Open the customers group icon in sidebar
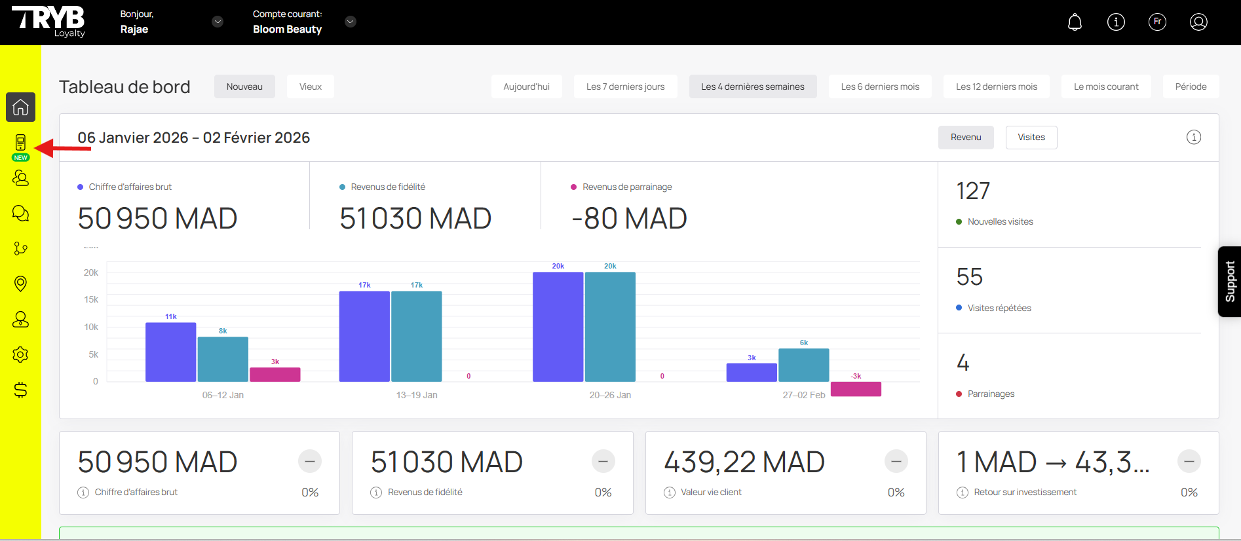Viewport: 1241px width, 541px height. tap(20, 177)
